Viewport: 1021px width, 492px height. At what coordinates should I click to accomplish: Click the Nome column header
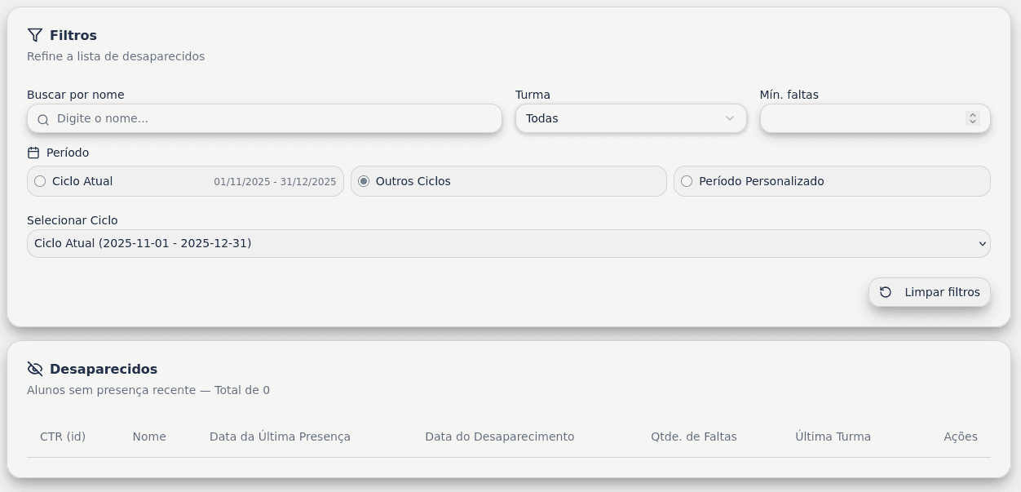pyautogui.click(x=149, y=437)
